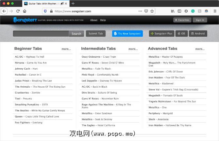Expand Beginner Tabs with more link

(x=66, y=49)
